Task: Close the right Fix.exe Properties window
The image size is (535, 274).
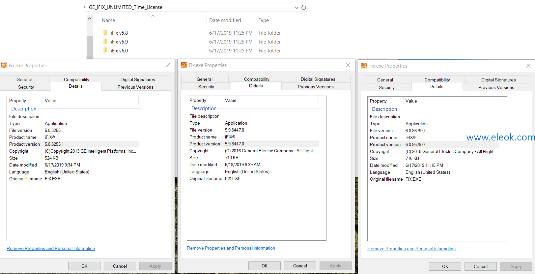Action: coord(528,66)
